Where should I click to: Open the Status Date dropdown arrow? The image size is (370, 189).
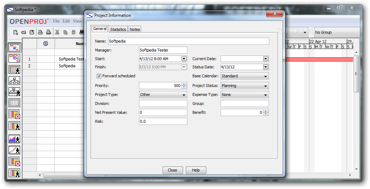point(266,67)
